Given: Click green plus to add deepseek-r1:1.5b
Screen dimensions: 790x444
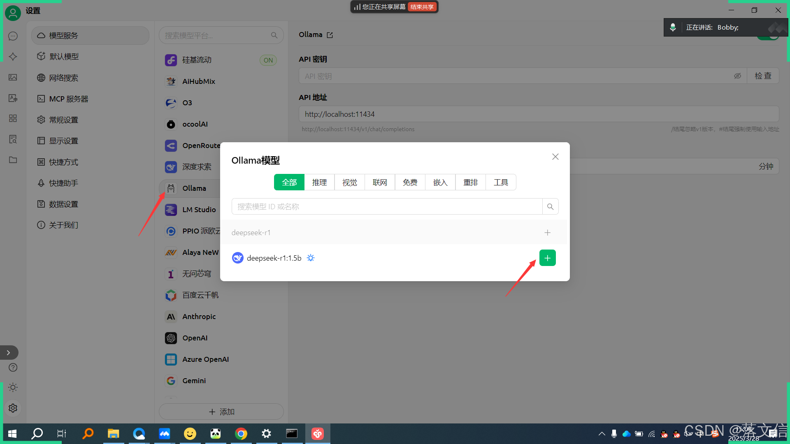Looking at the screenshot, I should point(547,258).
